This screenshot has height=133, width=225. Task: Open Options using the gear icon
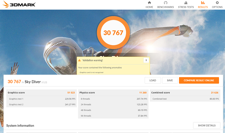pyautogui.click(x=217, y=3)
